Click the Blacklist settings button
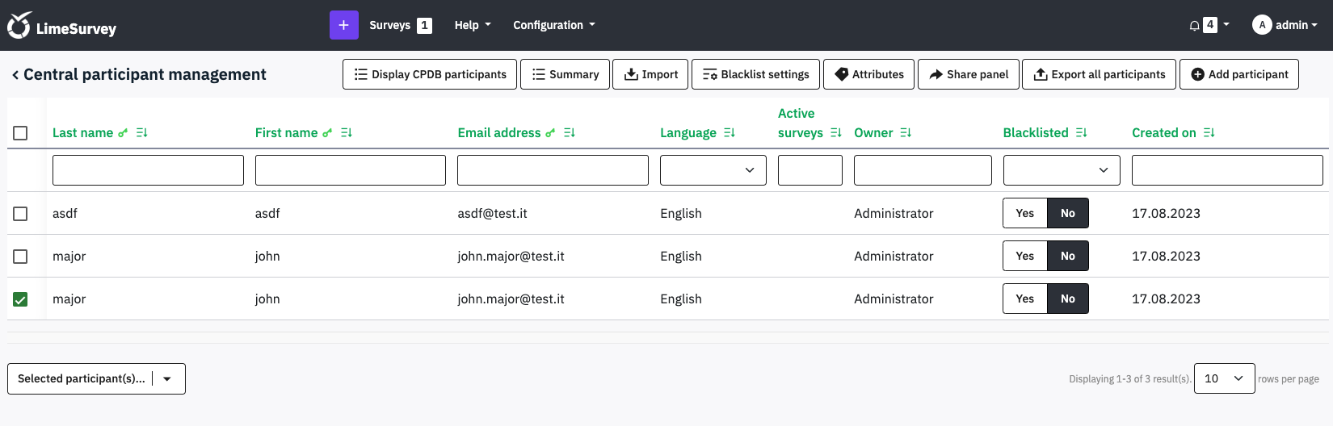The image size is (1333, 426). (755, 74)
